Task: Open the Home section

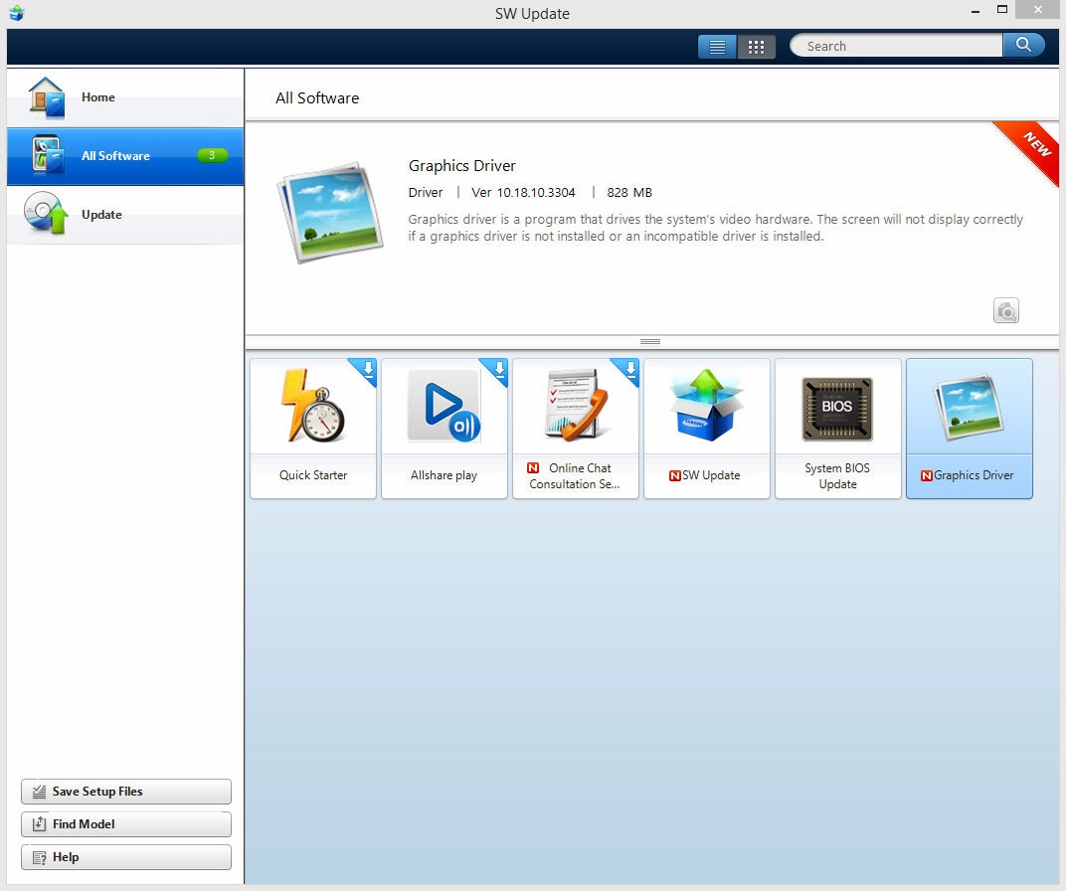Action: coord(125,97)
